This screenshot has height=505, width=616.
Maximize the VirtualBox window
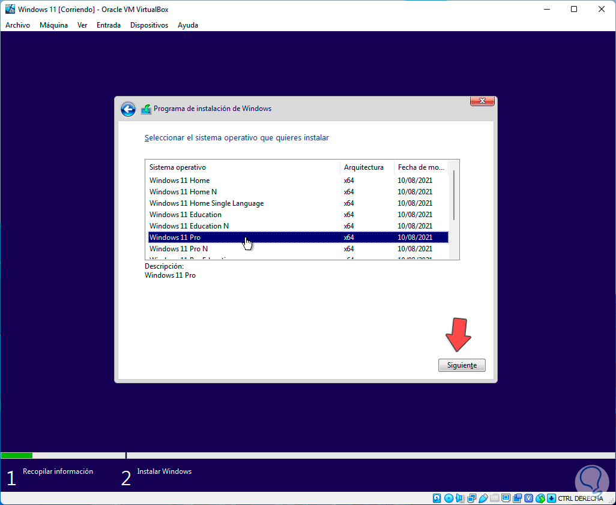point(574,9)
